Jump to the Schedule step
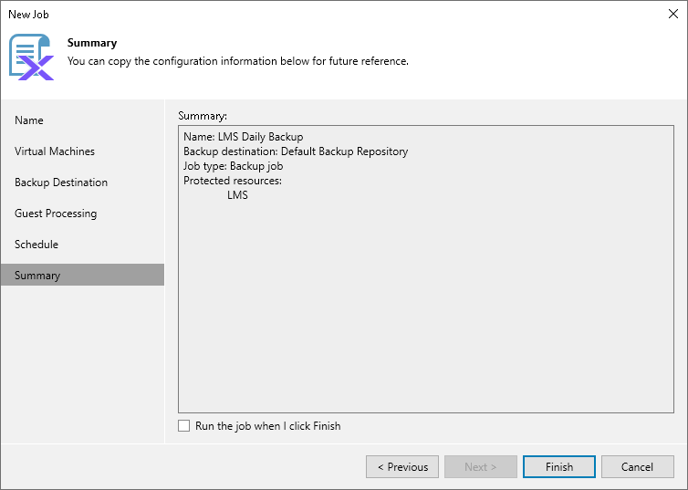The image size is (688, 490). point(36,245)
